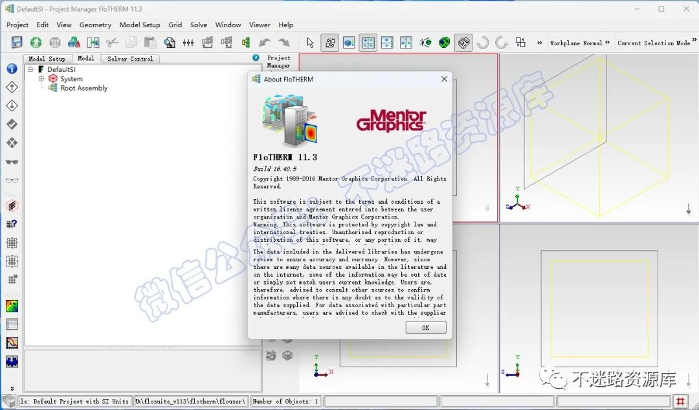Click the flosuite_v113 path status field
699x410 pixels.
pos(191,401)
